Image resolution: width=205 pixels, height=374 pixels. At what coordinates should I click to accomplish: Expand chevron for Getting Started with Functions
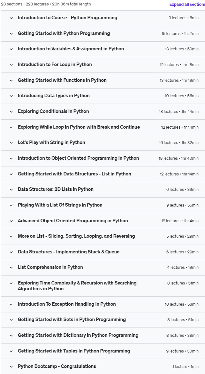[11, 81]
